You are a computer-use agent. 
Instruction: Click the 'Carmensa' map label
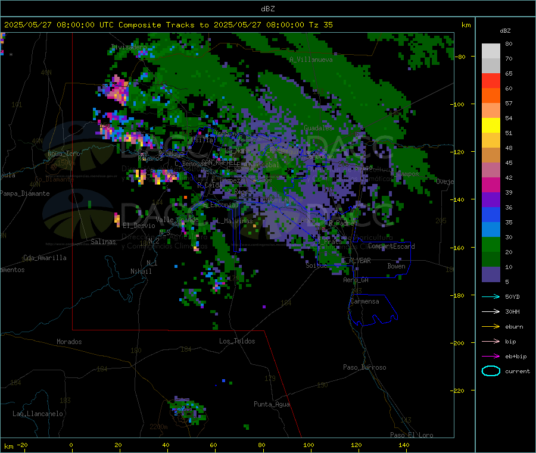[364, 301]
